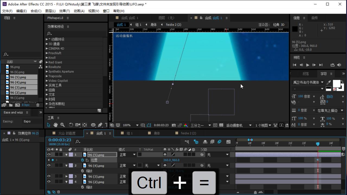The height and width of the screenshot is (195, 347).
Task: Toggle mask and shape path visibility icon
Action: pos(149,125)
